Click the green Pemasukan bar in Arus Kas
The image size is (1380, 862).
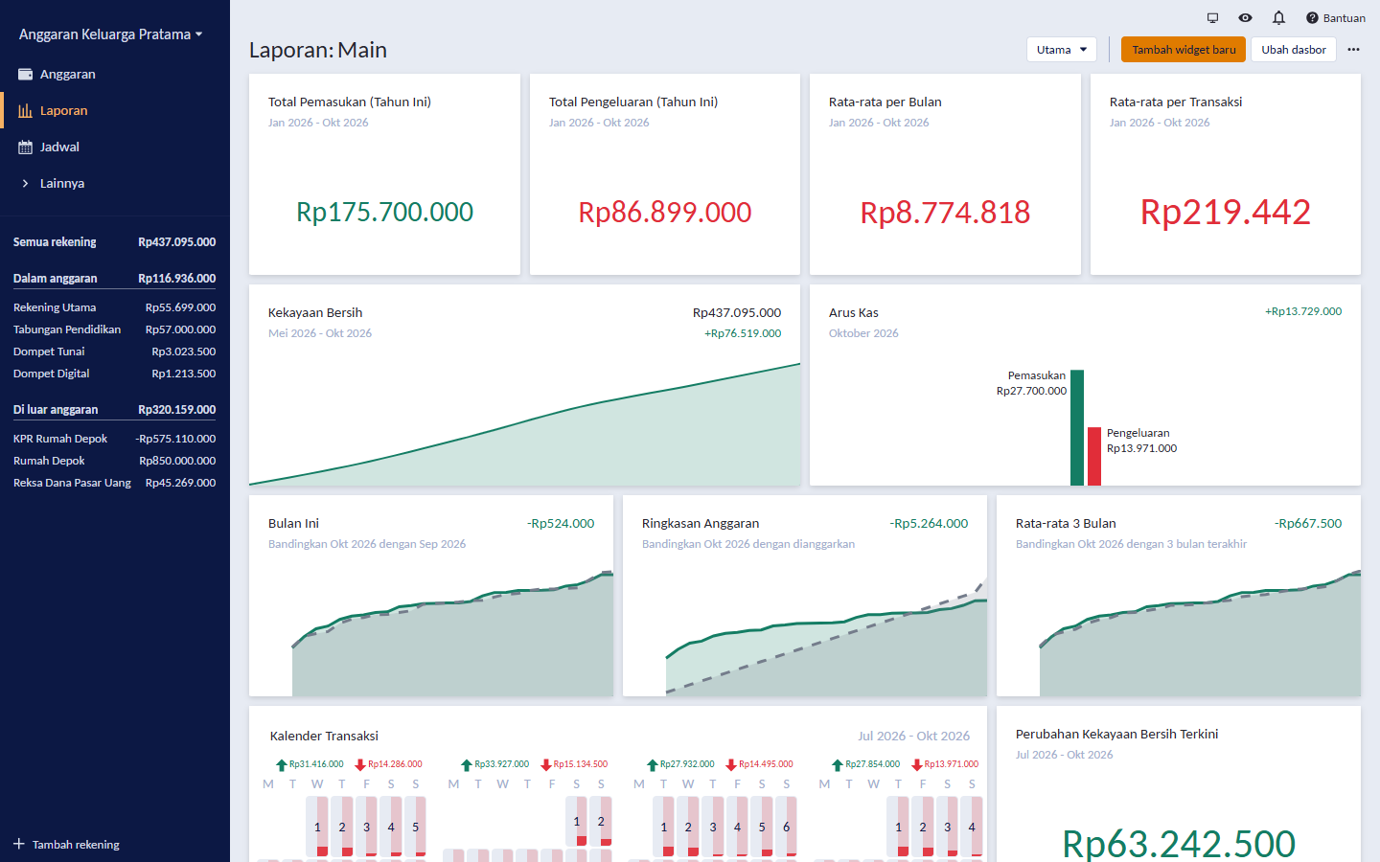click(1077, 427)
